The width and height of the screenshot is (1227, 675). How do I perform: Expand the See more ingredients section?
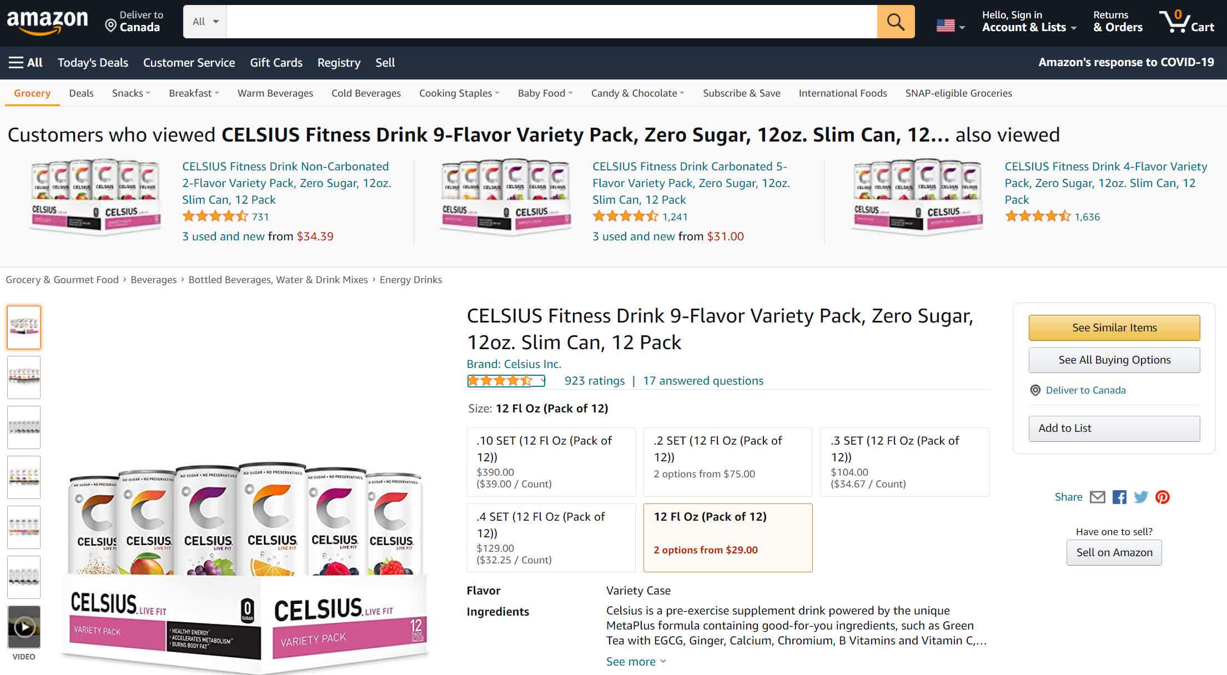pos(635,661)
